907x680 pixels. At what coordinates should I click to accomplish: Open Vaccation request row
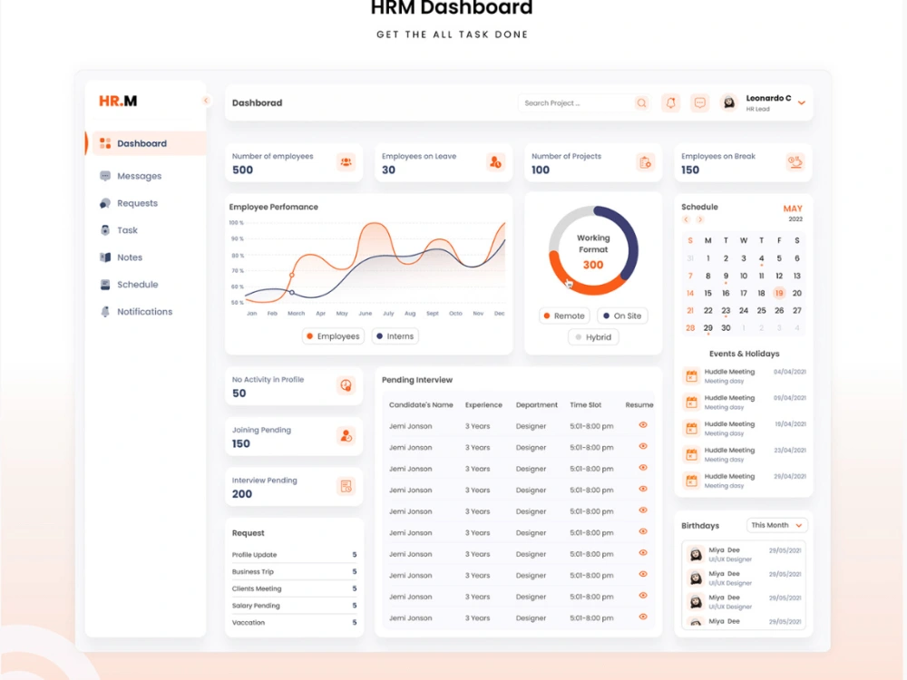click(x=294, y=623)
